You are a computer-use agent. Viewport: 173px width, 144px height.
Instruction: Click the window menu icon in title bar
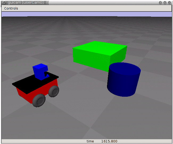click(x=4, y=2)
